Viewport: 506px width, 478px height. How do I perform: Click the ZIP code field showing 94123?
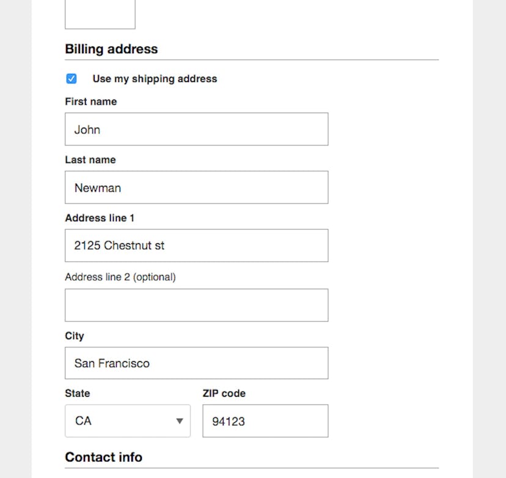[265, 421]
